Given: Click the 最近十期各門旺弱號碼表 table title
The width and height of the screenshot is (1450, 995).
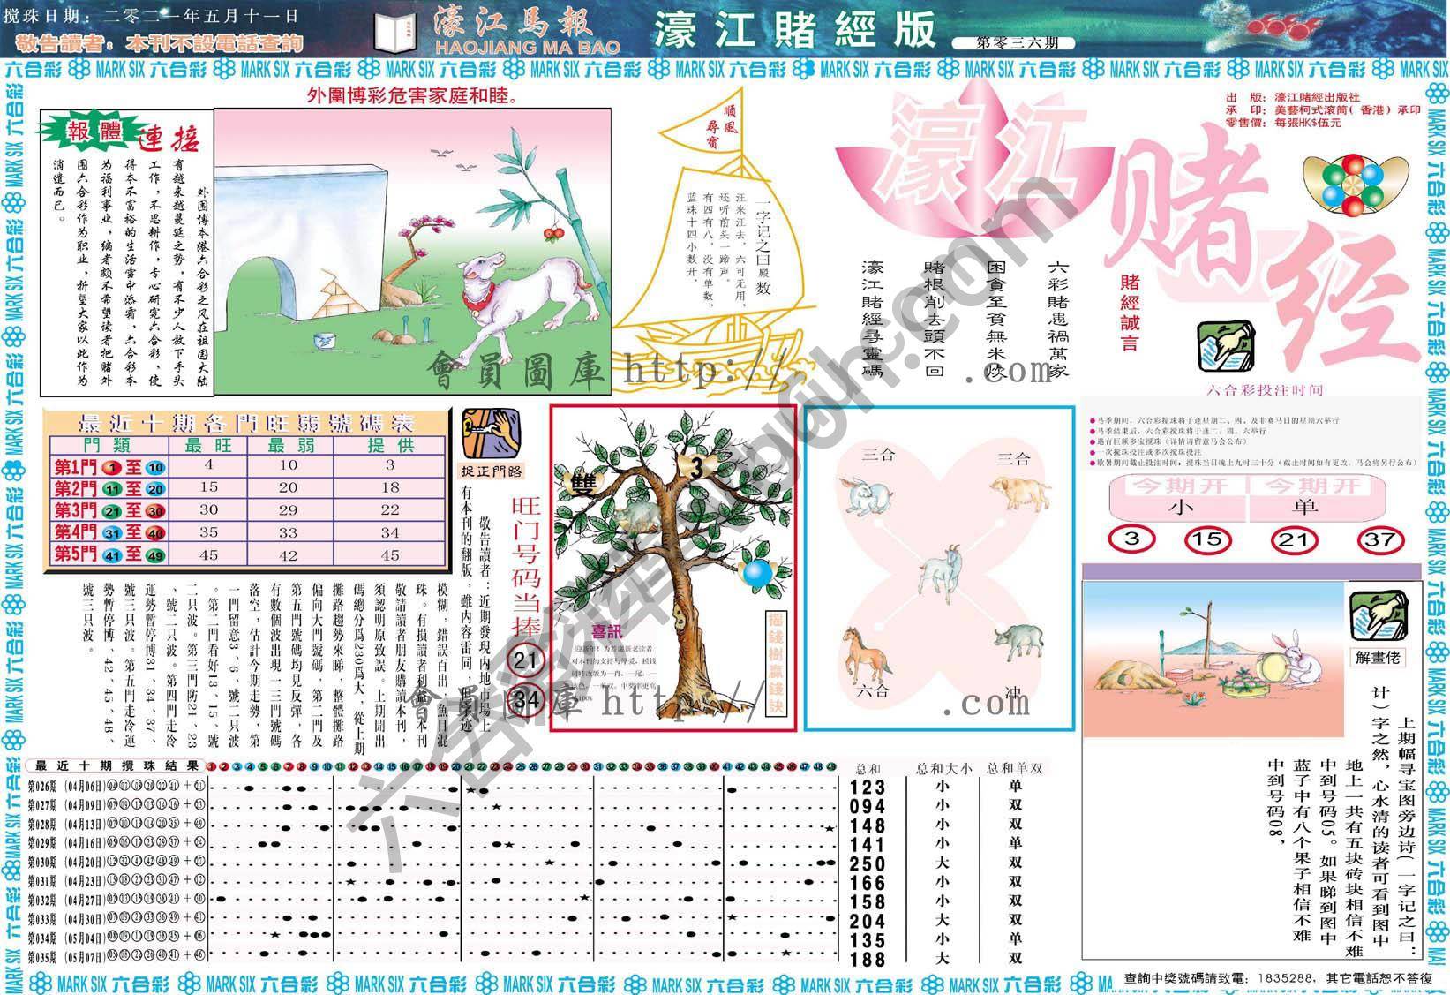Looking at the screenshot, I should pos(245,421).
